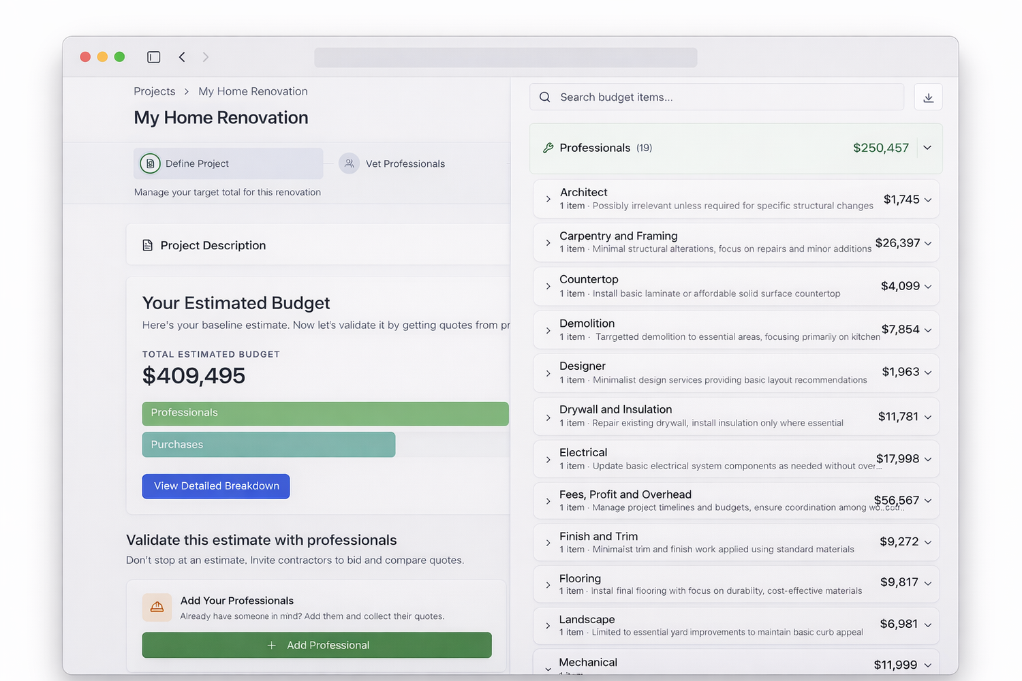
Task: Click the Define Project step icon
Action: [150, 163]
